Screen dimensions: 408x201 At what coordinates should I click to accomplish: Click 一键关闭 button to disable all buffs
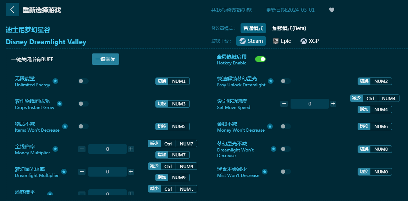pyautogui.click(x=105, y=59)
